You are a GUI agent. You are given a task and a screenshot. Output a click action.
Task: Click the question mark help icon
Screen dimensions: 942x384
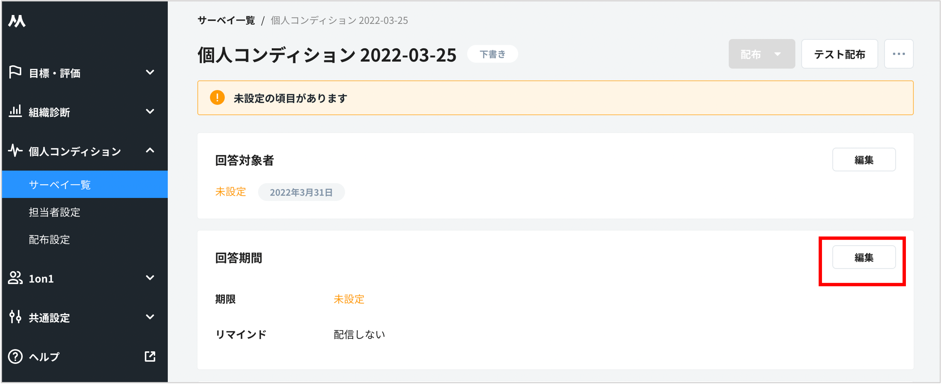click(15, 356)
